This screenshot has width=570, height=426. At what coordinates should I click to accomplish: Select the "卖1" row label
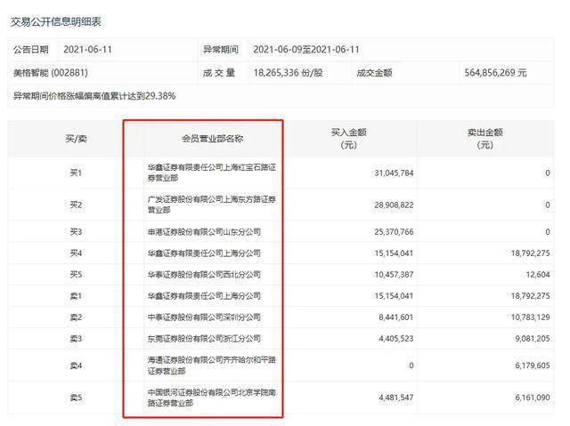[x=76, y=296]
